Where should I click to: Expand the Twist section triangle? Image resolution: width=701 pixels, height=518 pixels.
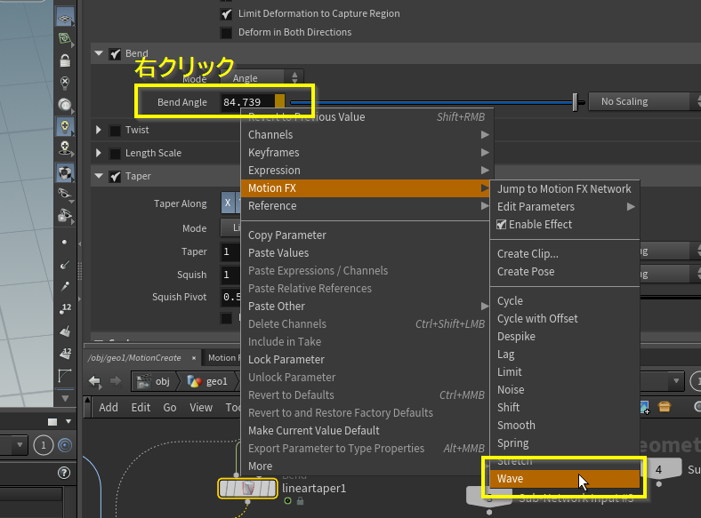(x=99, y=130)
